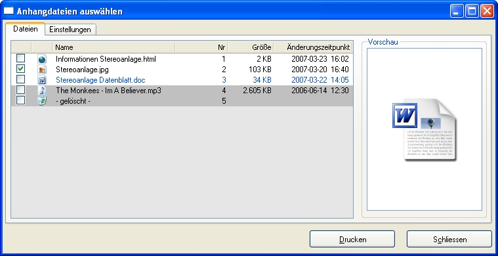Click the Drucken button
Screen dimensions: 498x256
pyautogui.click(x=352, y=239)
